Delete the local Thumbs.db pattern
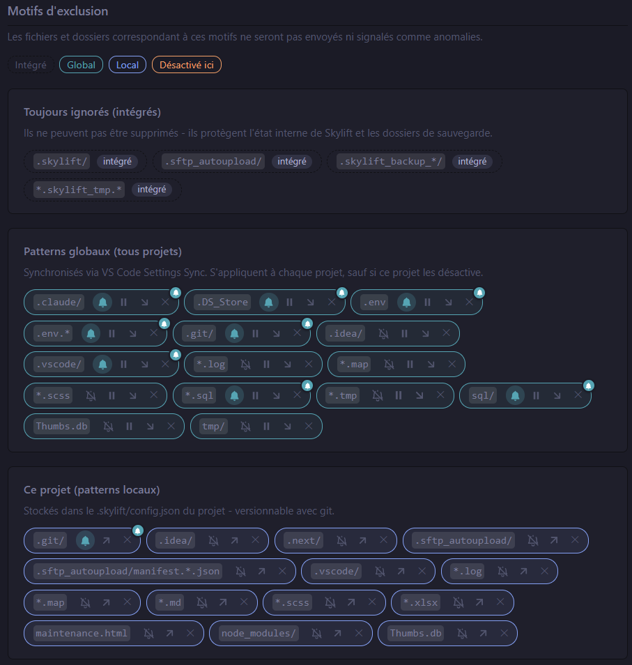 [x=504, y=634]
